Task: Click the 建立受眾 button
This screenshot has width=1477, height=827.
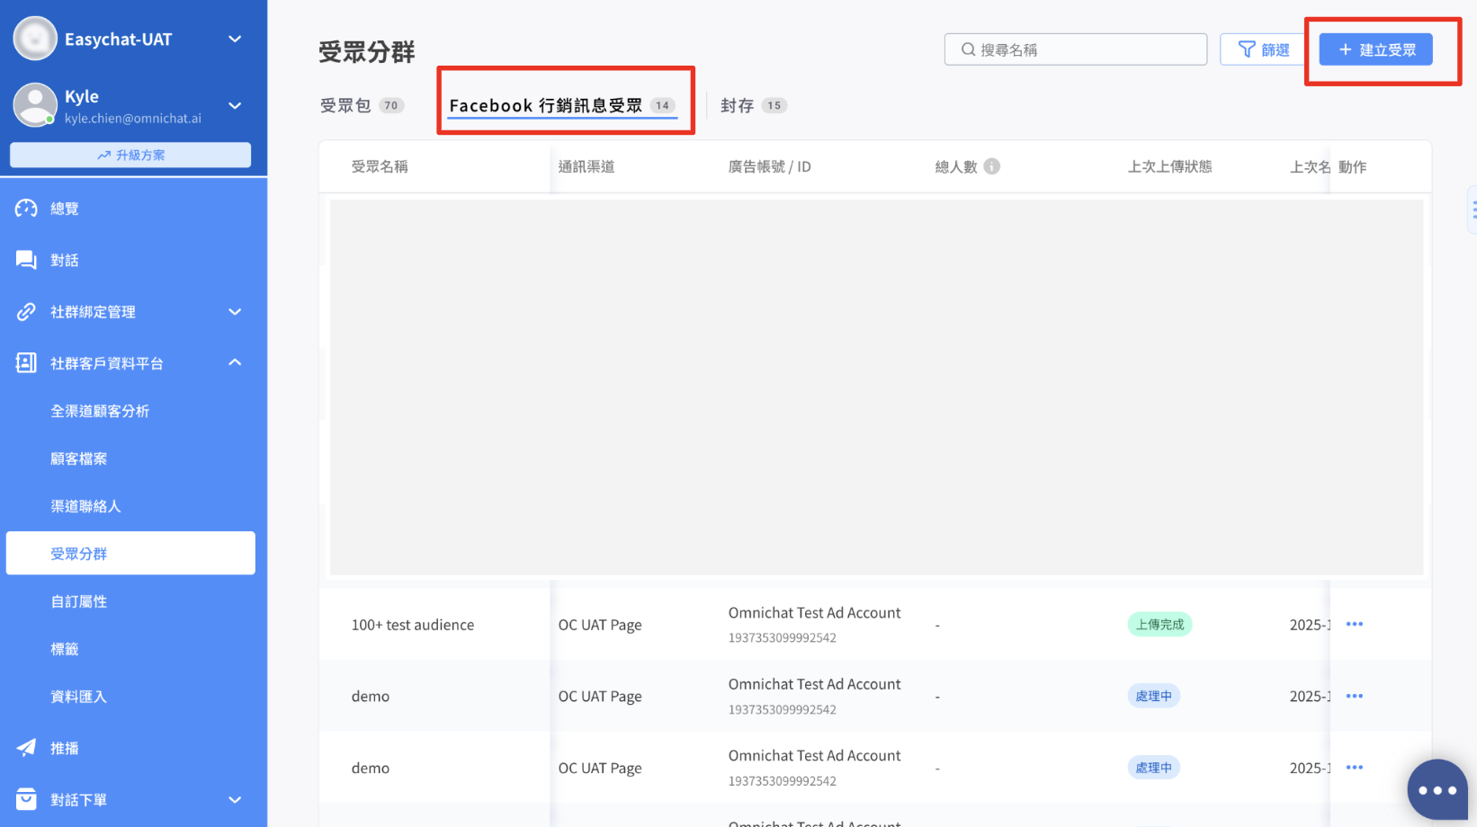Action: click(x=1375, y=49)
